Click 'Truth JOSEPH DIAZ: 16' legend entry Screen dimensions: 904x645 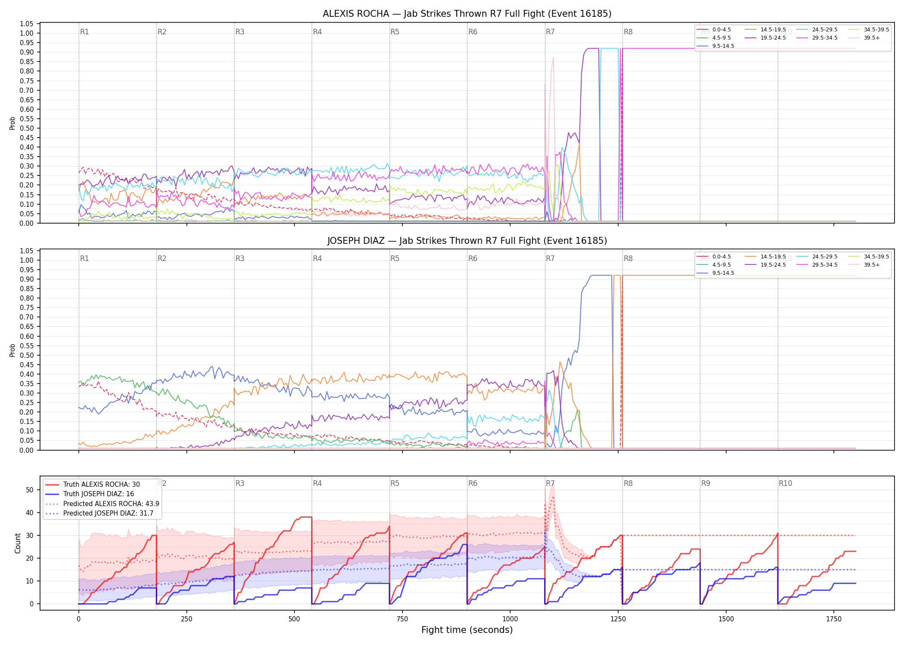coord(90,494)
